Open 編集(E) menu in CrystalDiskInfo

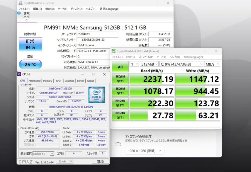coord(37,9)
